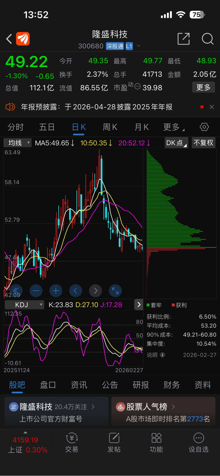Open 不复权 adjustment selector
The height and width of the screenshot is (476, 220).
coord(203,143)
